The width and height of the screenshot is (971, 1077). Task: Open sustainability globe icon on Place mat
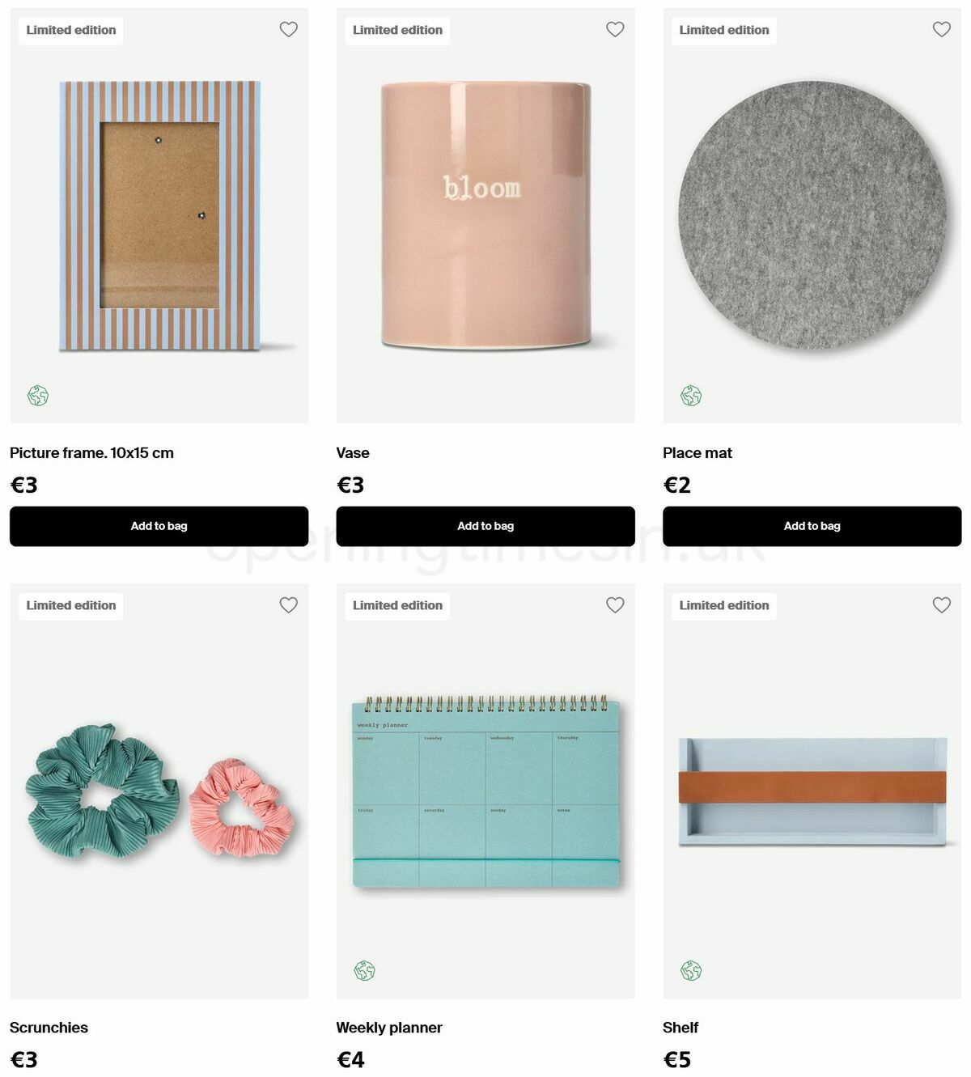[x=691, y=396]
